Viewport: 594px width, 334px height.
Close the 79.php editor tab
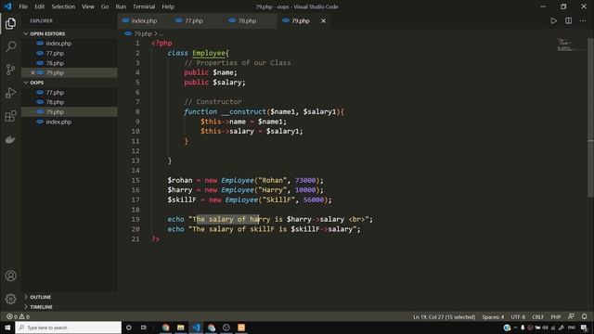tap(323, 20)
